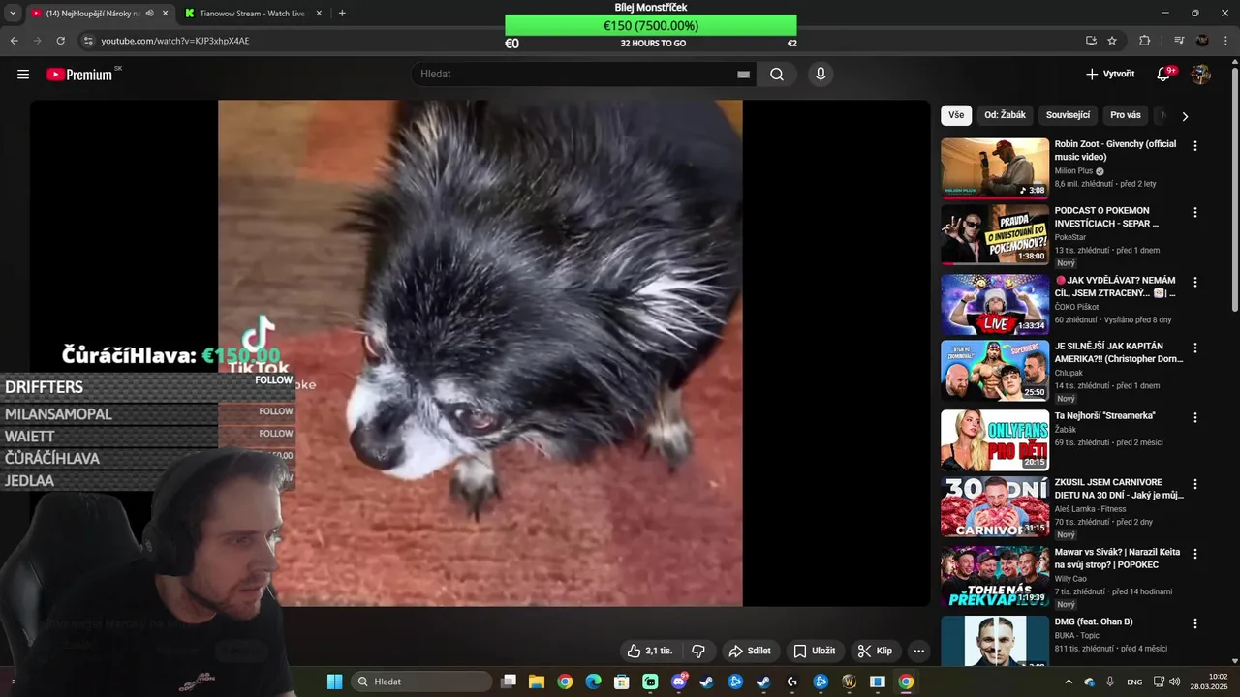The height and width of the screenshot is (697, 1240).
Task: Click the Uložit save button
Action: pyautogui.click(x=814, y=651)
